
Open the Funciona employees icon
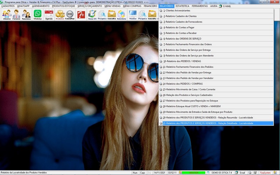26,14
